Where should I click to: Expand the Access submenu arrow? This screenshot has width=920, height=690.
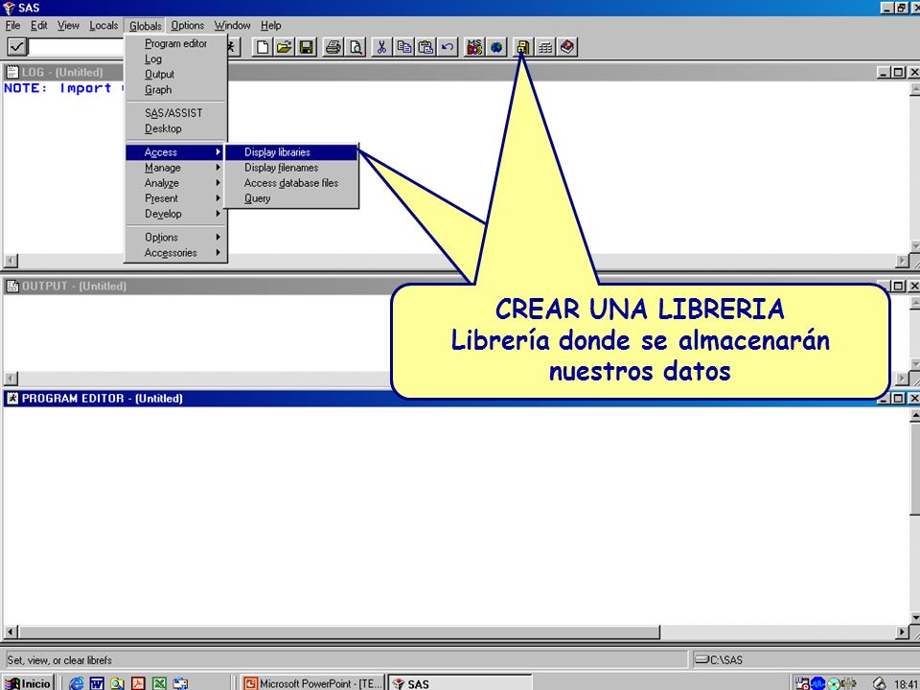pos(218,152)
